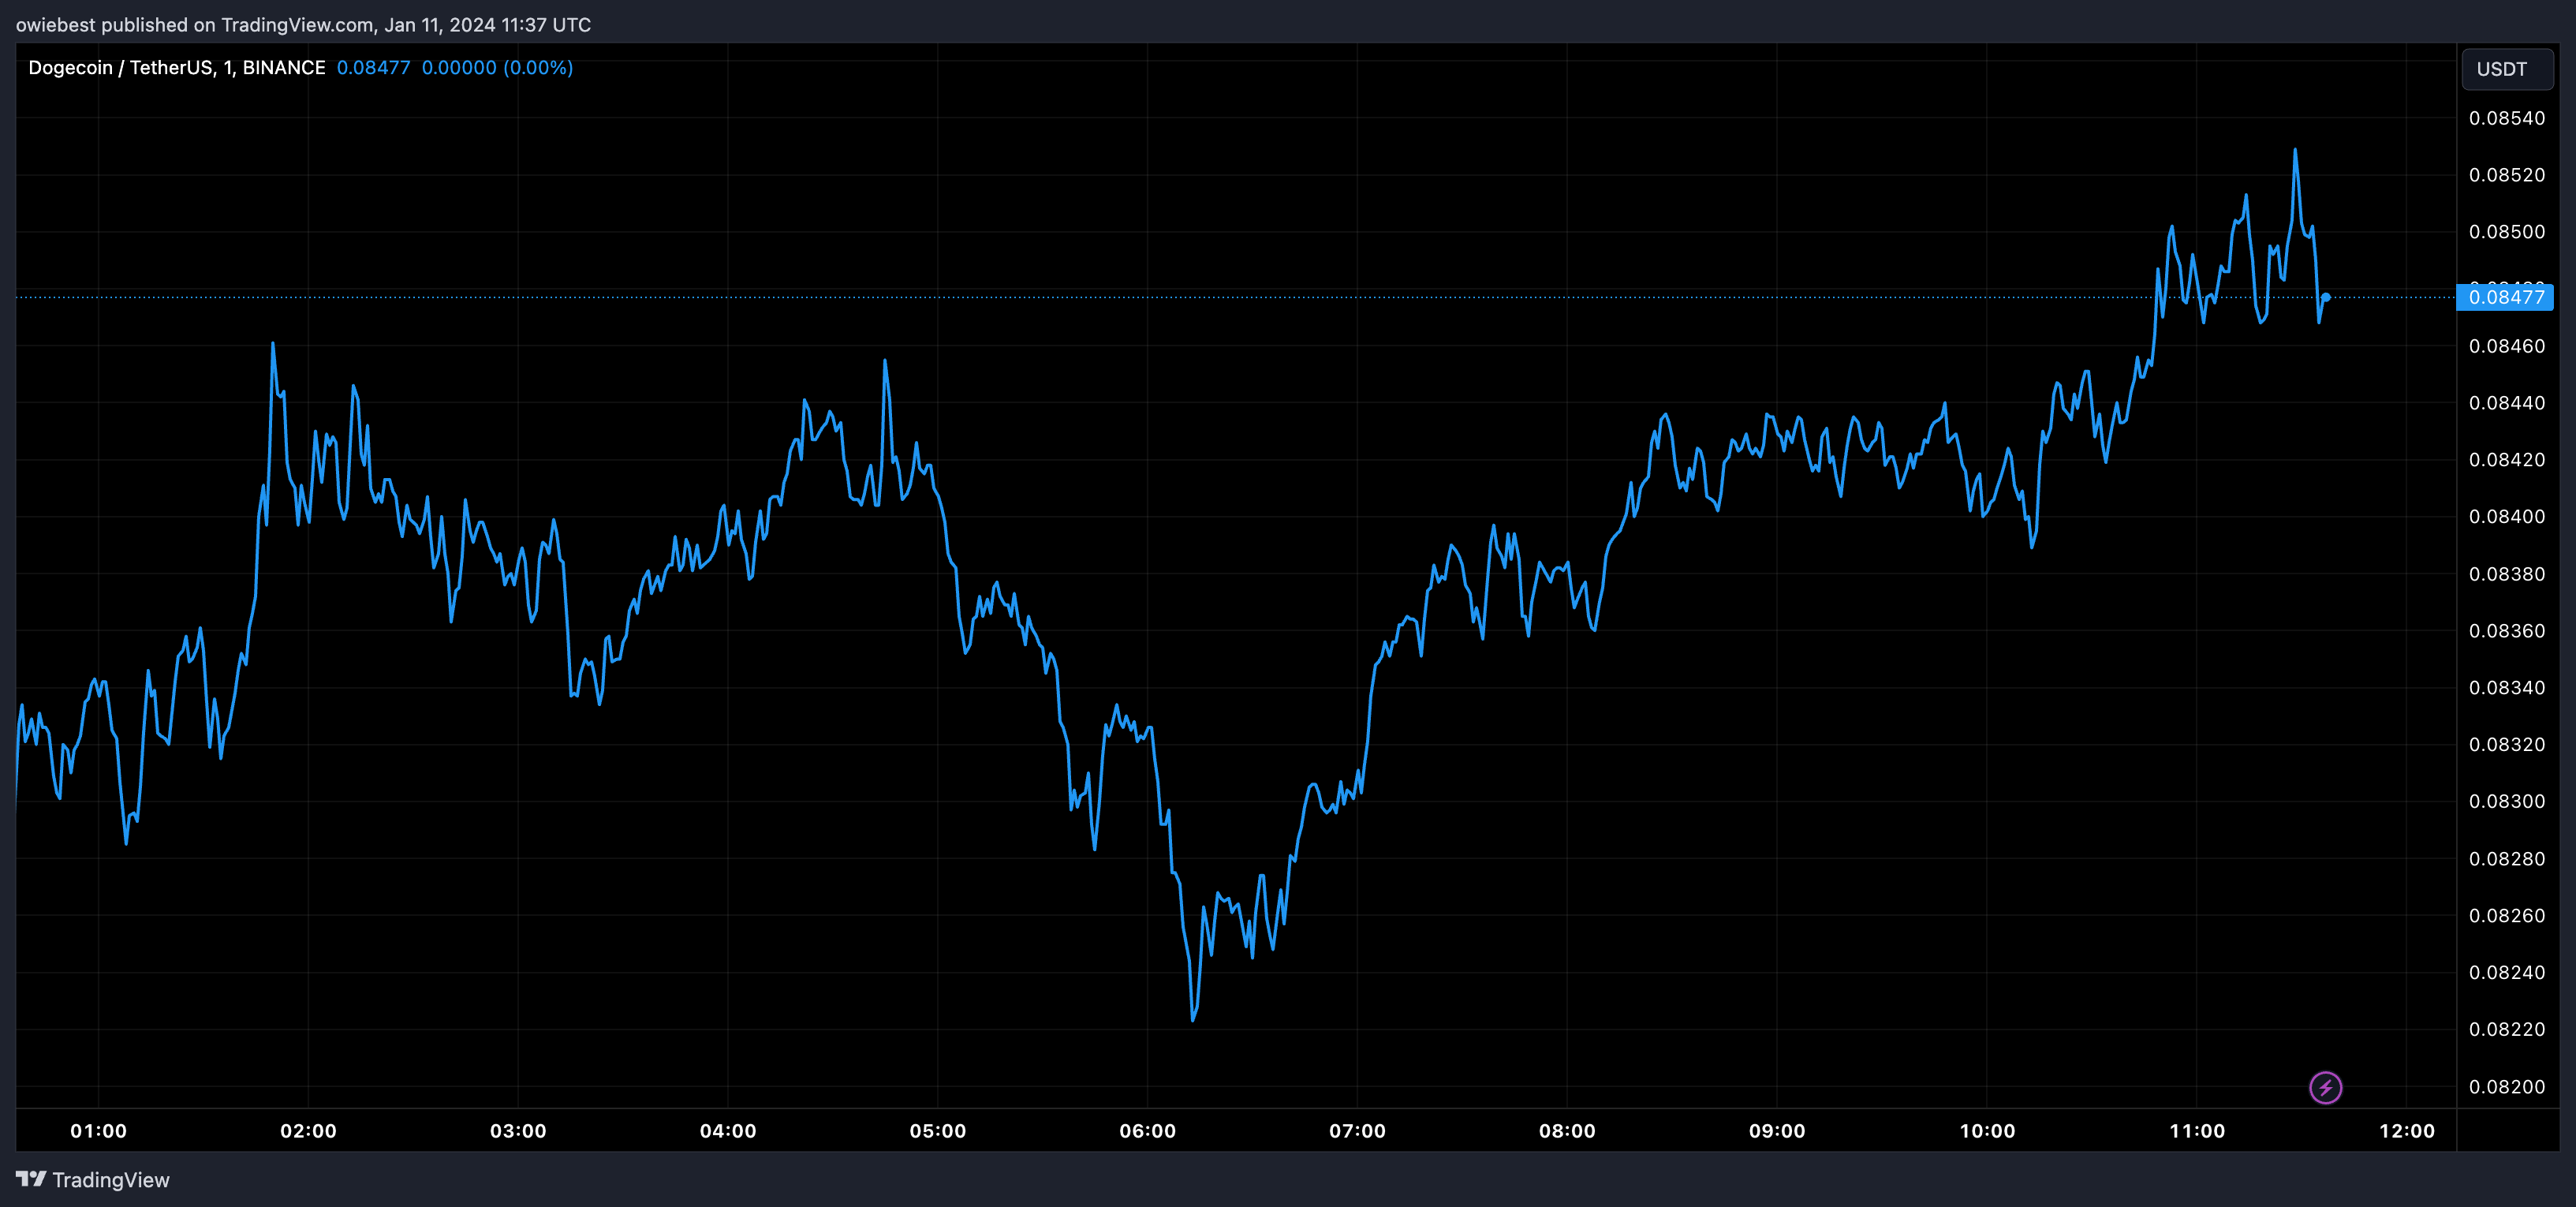
Task: Click the Dogecoin / TetherUS symbol title
Action: [177, 67]
